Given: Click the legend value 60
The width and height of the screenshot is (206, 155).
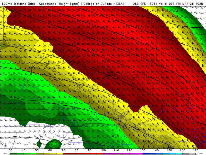Looking at the screenshot, I should tap(50, 150).
